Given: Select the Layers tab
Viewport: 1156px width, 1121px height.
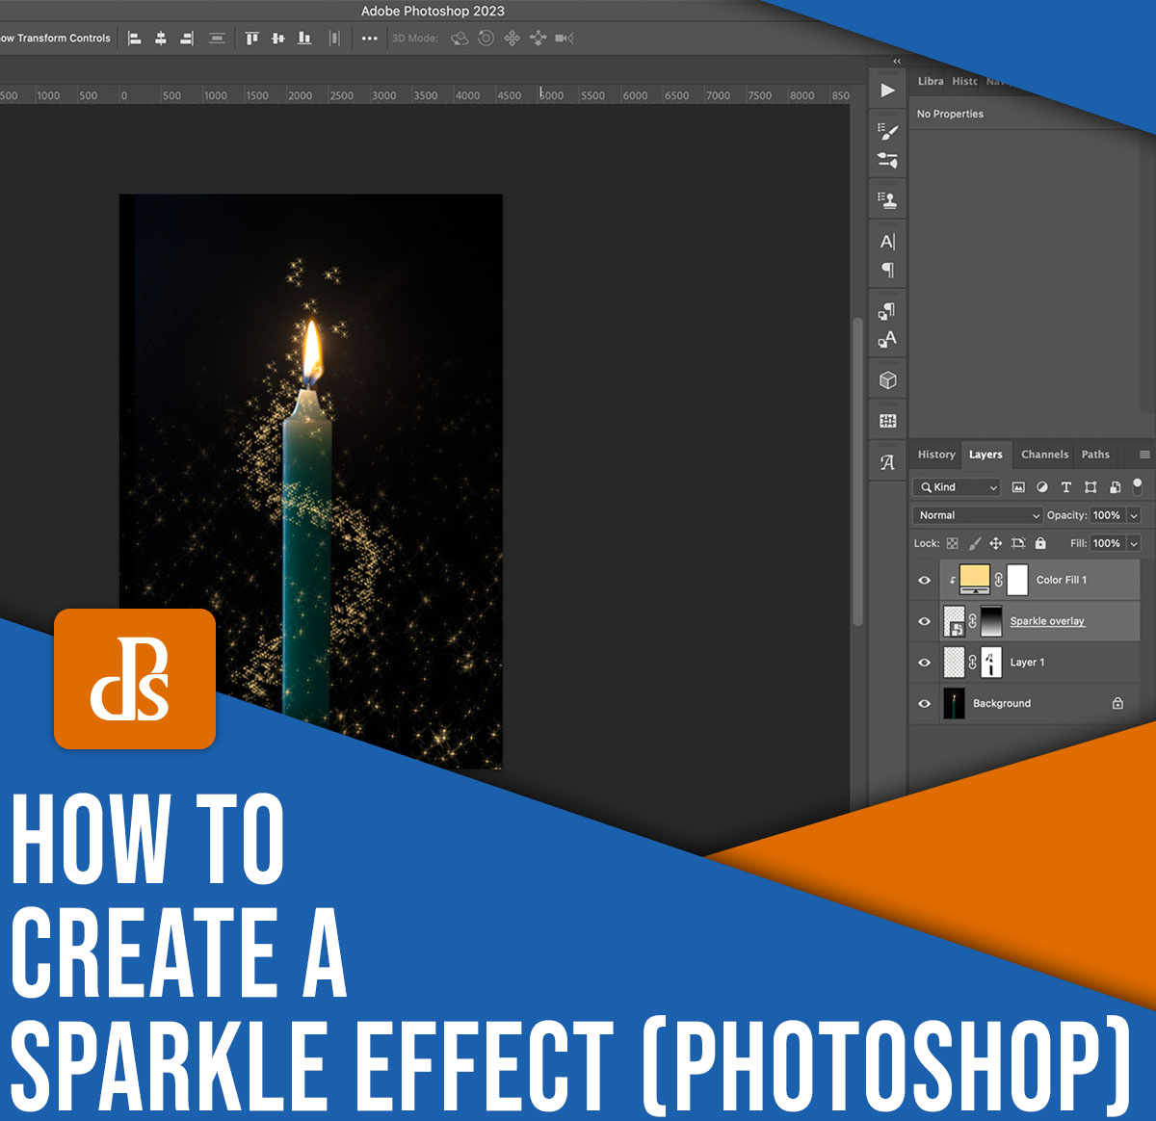Looking at the screenshot, I should pyautogui.click(x=985, y=455).
